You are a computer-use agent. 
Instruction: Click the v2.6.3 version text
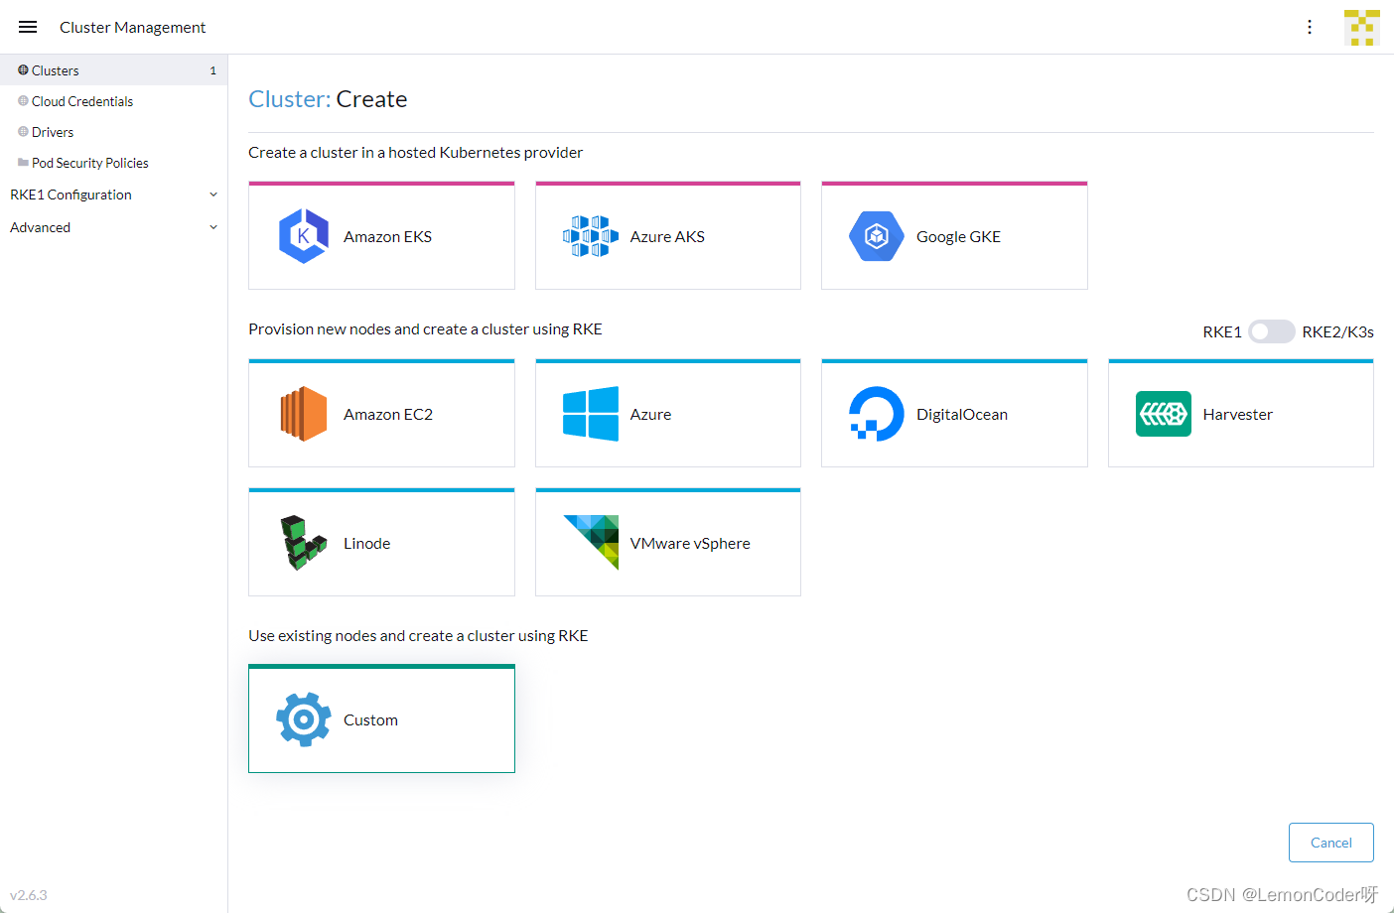29,895
